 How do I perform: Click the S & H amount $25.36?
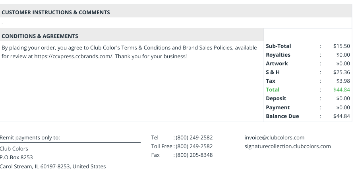click(341, 72)
